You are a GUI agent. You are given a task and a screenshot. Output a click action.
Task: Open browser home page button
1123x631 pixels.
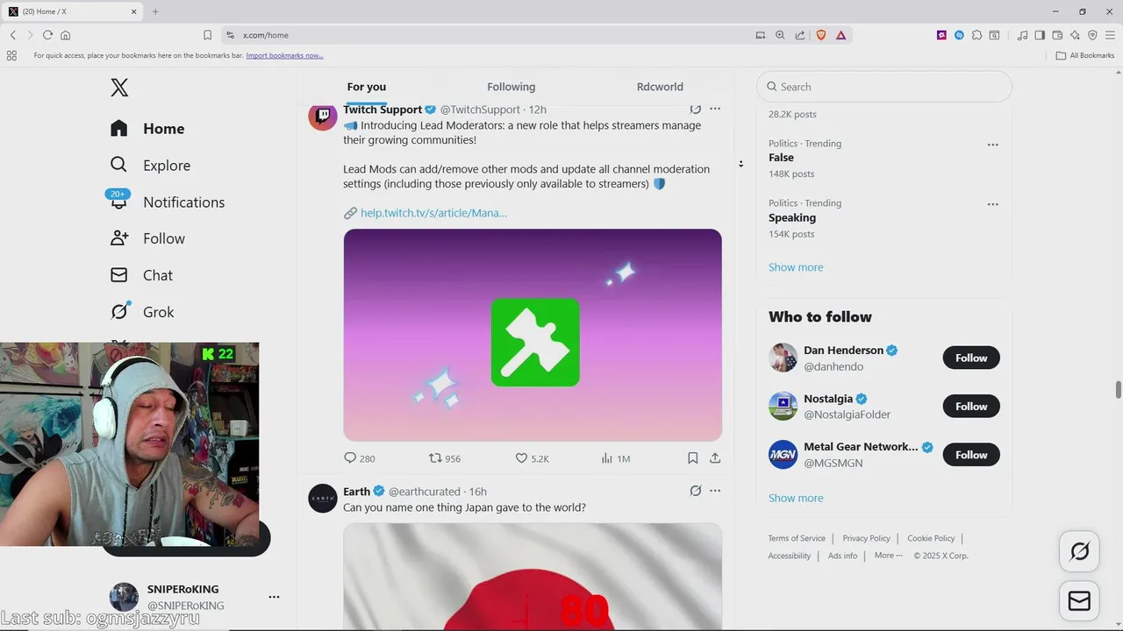(x=65, y=35)
